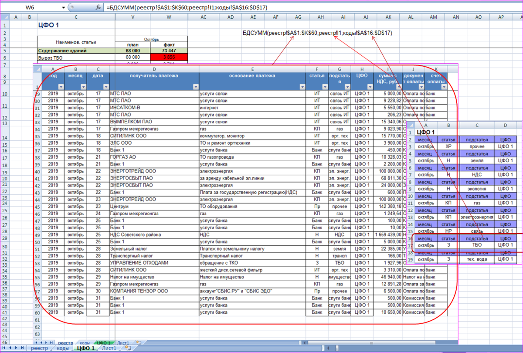
Task: Select inner реестр sheet tab
Action: pos(65,343)
